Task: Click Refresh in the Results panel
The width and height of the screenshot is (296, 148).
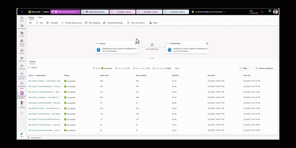Action: 32,67
